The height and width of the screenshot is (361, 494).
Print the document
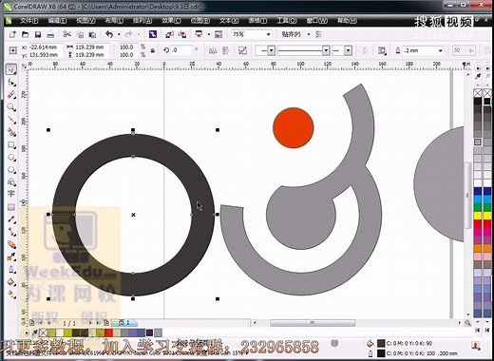[50, 34]
